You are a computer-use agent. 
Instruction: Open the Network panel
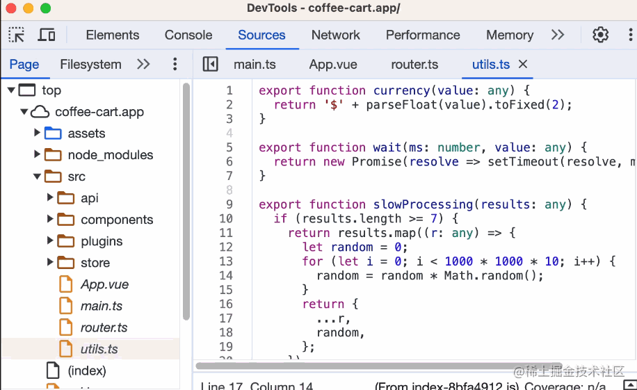(x=336, y=35)
